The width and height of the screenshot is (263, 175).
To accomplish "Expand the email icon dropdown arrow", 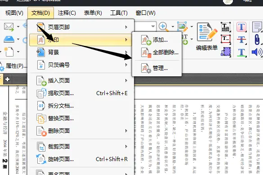I will [x=18, y=26].
